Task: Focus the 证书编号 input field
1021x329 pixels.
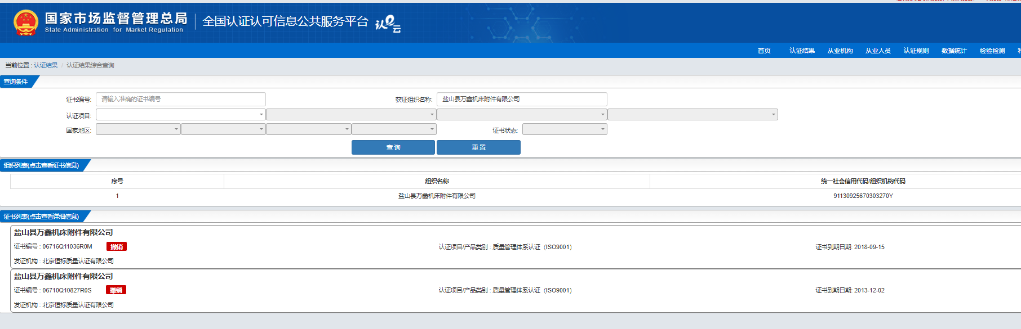Action: (x=181, y=99)
